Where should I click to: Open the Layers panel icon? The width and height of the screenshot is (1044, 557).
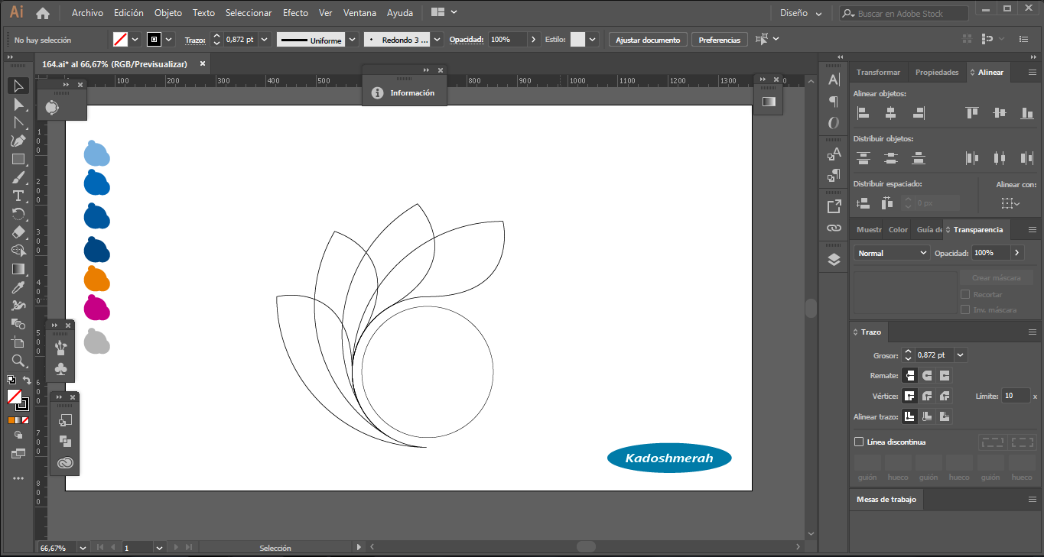(834, 260)
